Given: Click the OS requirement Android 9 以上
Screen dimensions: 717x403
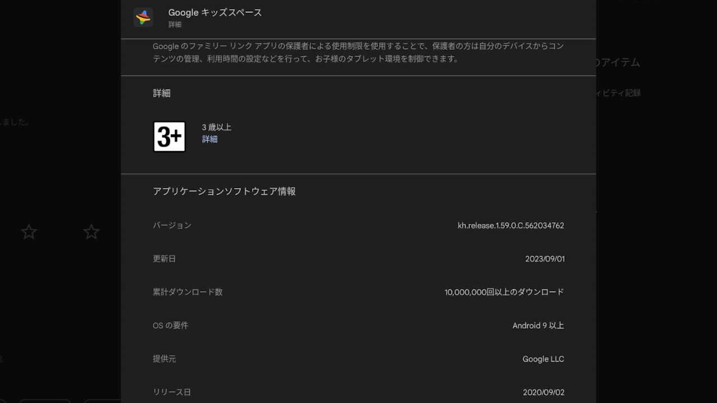Looking at the screenshot, I should (x=538, y=325).
